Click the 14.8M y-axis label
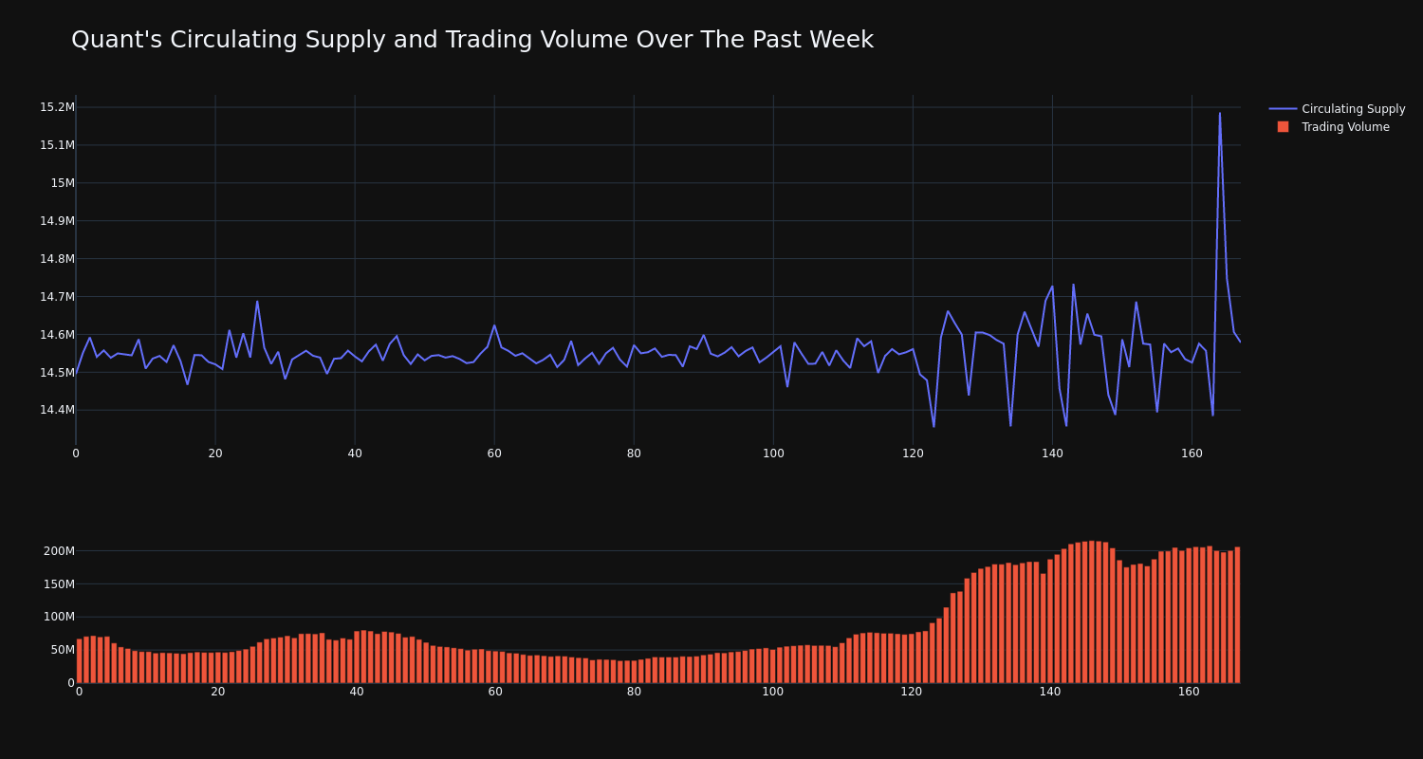 (x=57, y=259)
